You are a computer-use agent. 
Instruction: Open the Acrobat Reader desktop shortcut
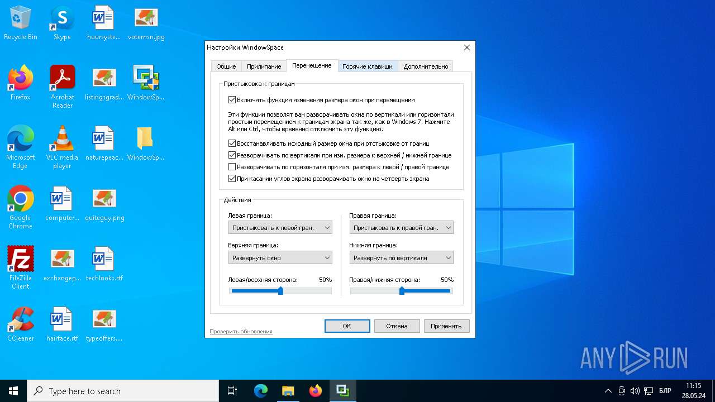click(62, 87)
